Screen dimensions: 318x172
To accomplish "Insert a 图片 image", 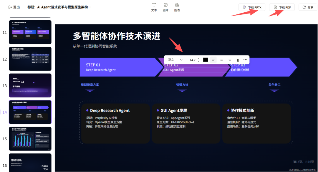I will [165, 7].
